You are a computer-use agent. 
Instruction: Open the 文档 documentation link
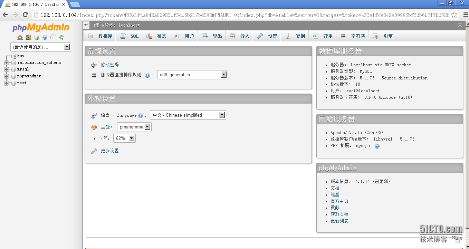point(335,188)
